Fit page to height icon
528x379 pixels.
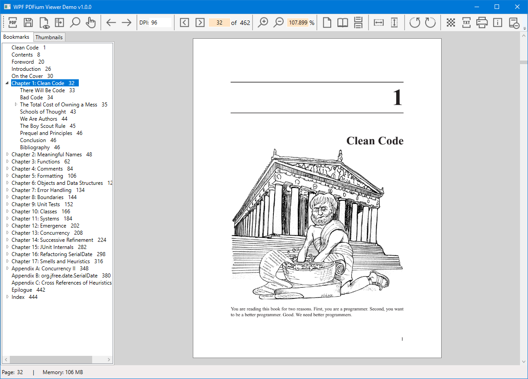tap(394, 23)
